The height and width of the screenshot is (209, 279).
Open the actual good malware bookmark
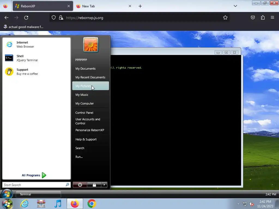coord(23,27)
